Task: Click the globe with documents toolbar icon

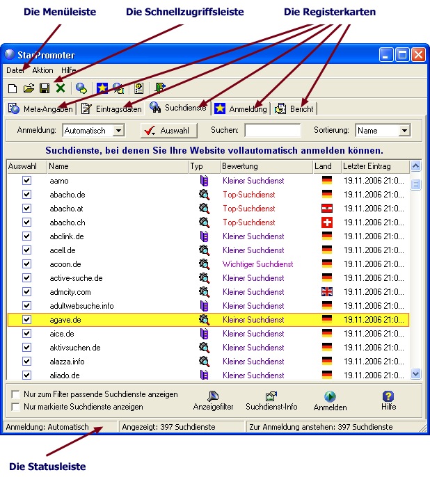Action: coord(118,88)
